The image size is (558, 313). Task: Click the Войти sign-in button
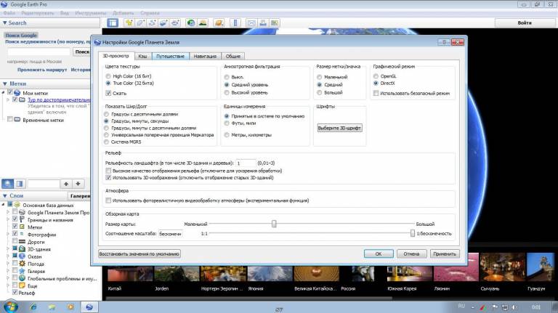[x=525, y=23]
